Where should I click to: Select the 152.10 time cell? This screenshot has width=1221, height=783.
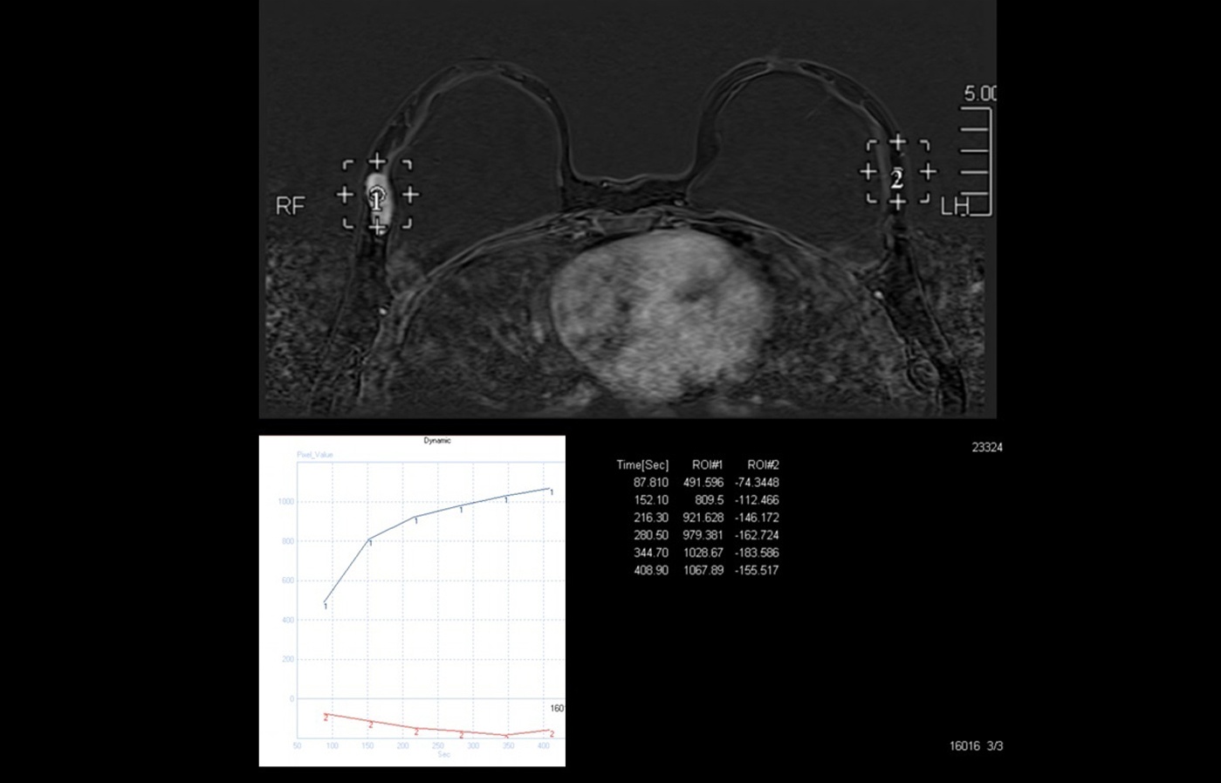coord(651,500)
